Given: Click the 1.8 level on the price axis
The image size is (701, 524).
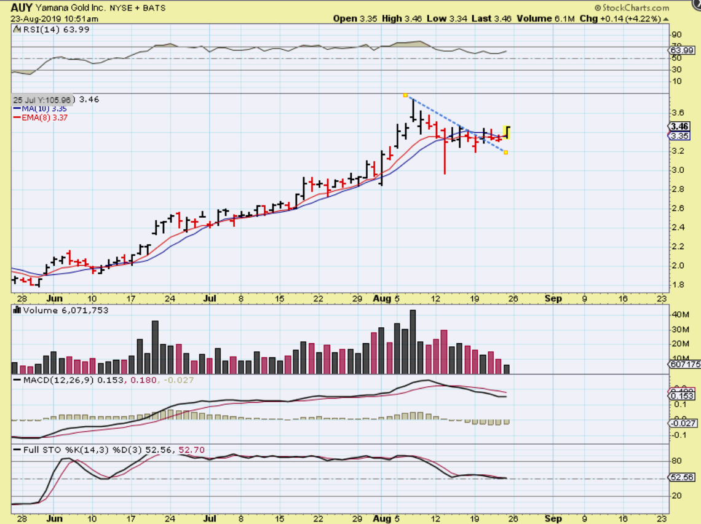Looking at the screenshot, I should [678, 285].
